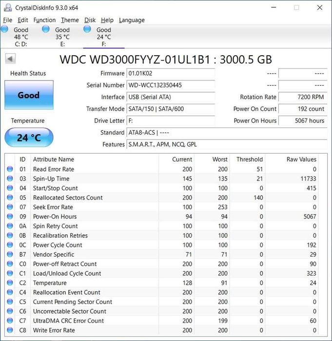Click status orb of Reallocated Sectors Count row
The image size is (332, 341).
coord(10,198)
